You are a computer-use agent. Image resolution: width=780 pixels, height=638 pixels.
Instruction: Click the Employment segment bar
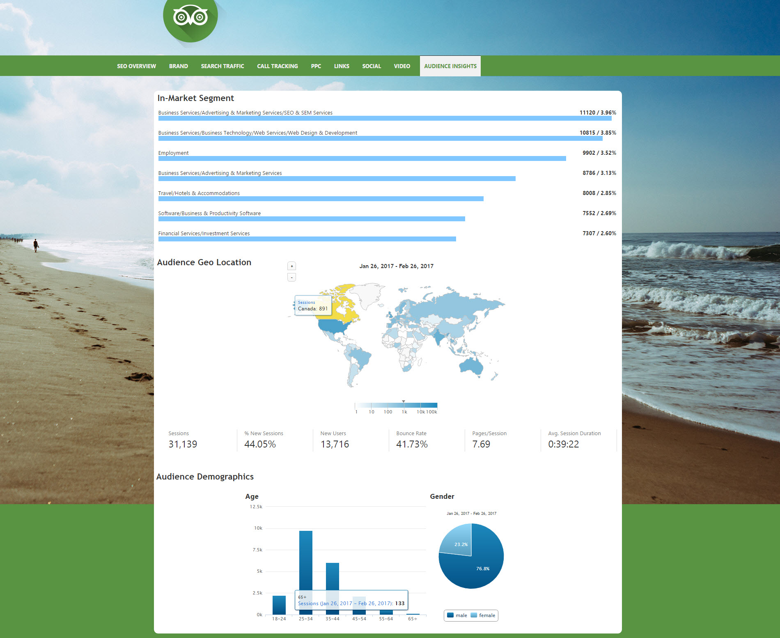tap(362, 158)
